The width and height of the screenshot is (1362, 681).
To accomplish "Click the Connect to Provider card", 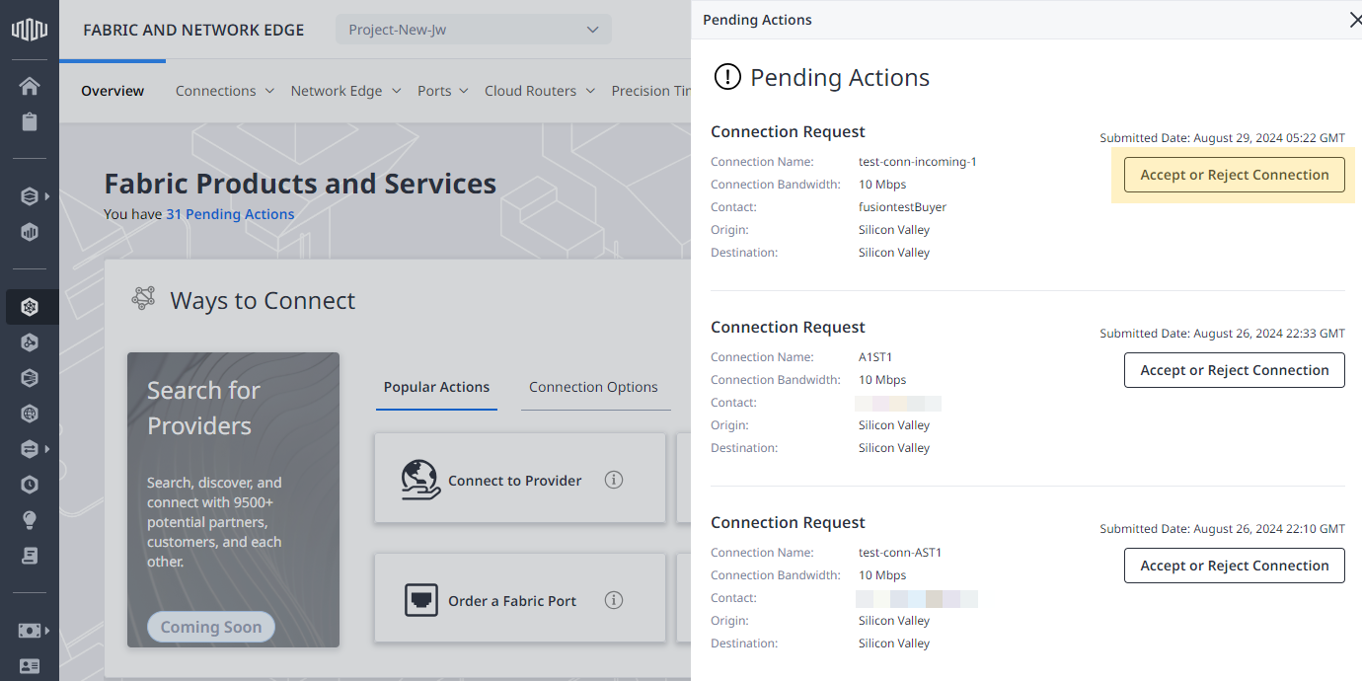I will click(520, 478).
